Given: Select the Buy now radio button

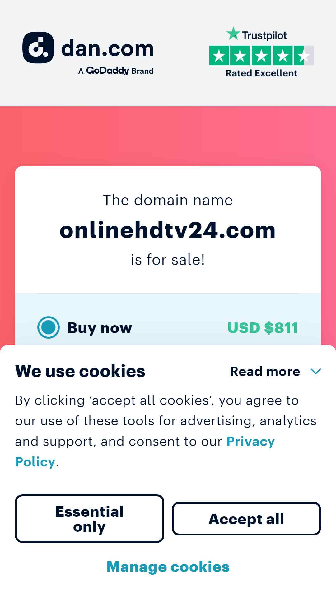Looking at the screenshot, I should [48, 327].
